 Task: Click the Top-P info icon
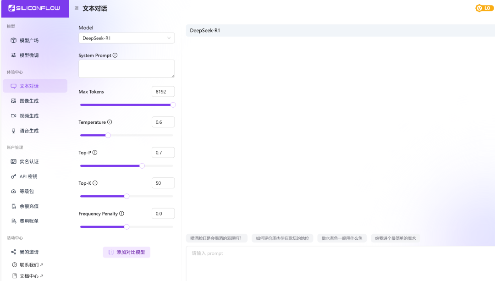coord(95,153)
